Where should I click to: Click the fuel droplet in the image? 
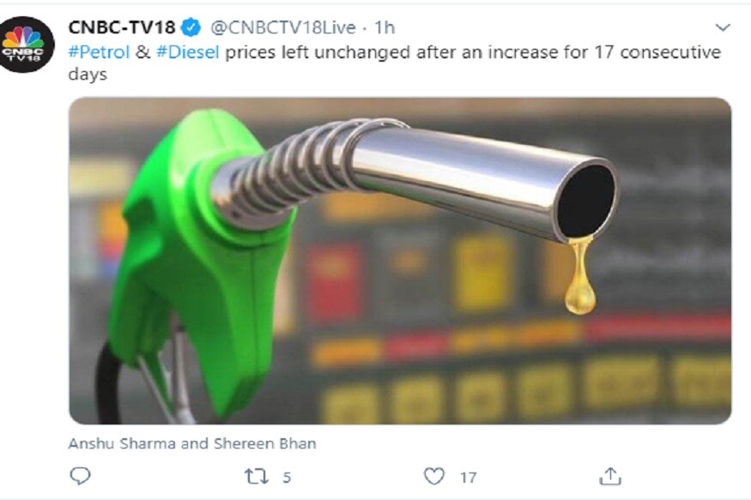(580, 278)
